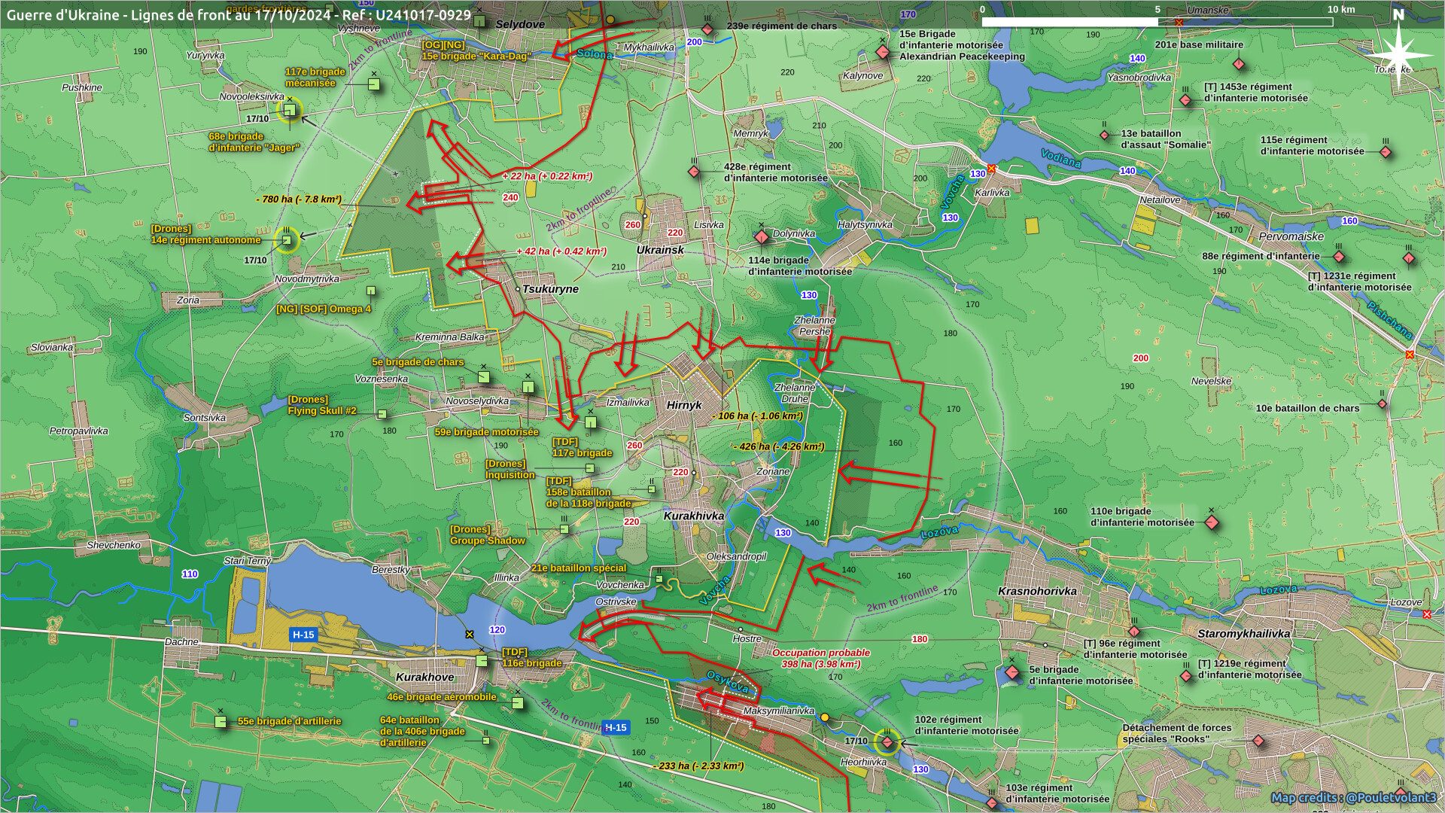
Task: Click the 55e brigade d'artillerie green square
Action: click(x=221, y=721)
